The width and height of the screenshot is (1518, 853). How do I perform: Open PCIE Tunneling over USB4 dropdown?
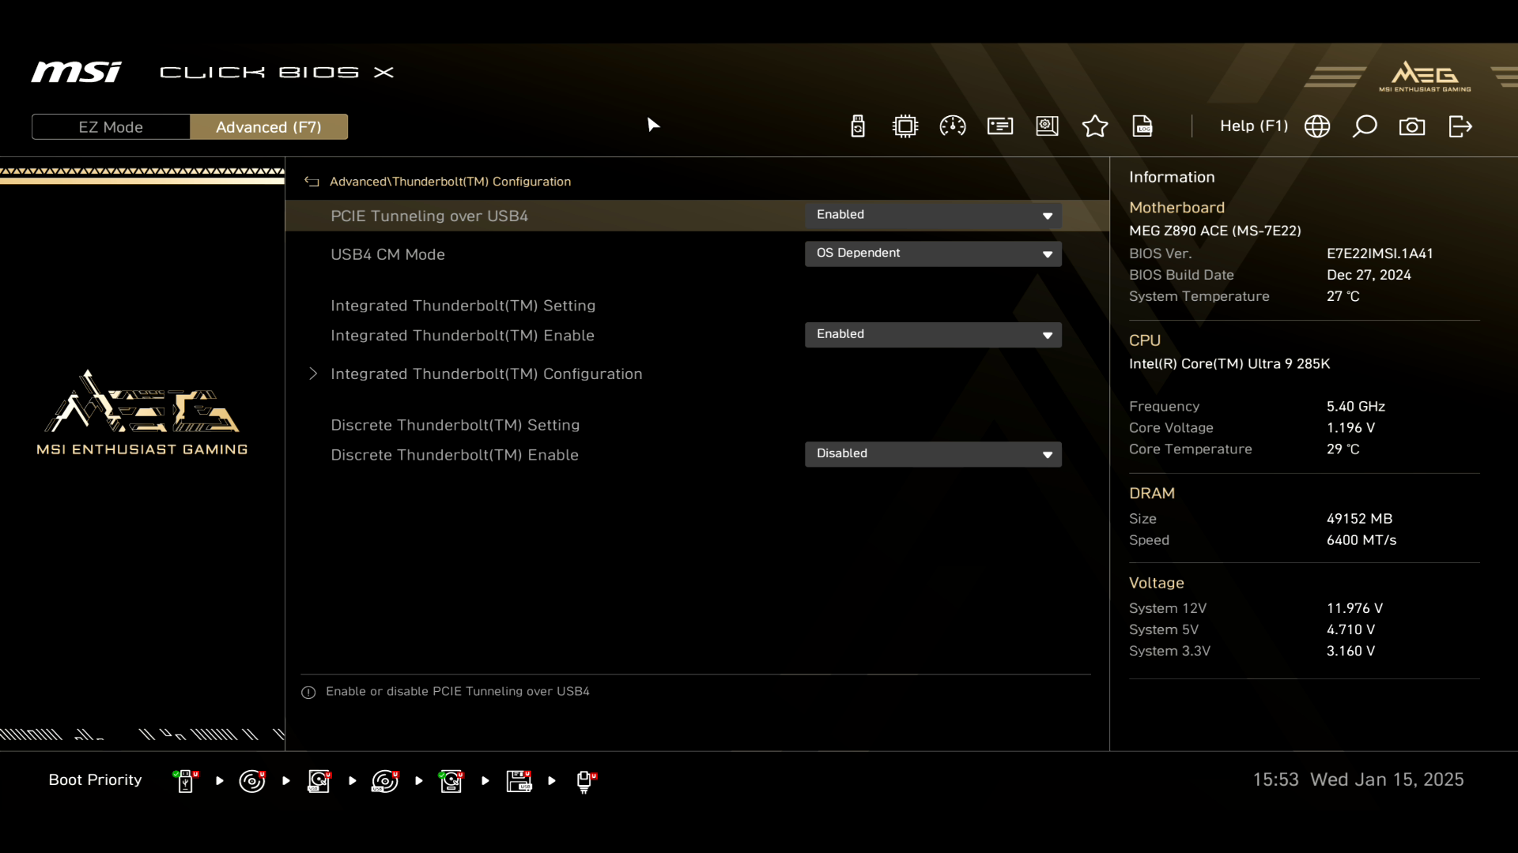click(x=933, y=215)
